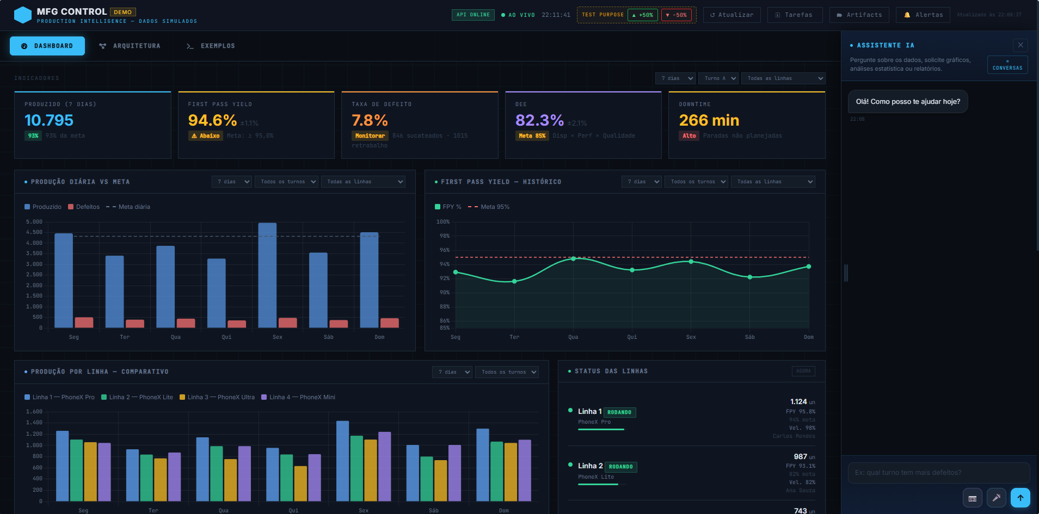Open 7 dias dropdown in Produção Diária
Viewport: 1039px width, 514px height.
[232, 182]
